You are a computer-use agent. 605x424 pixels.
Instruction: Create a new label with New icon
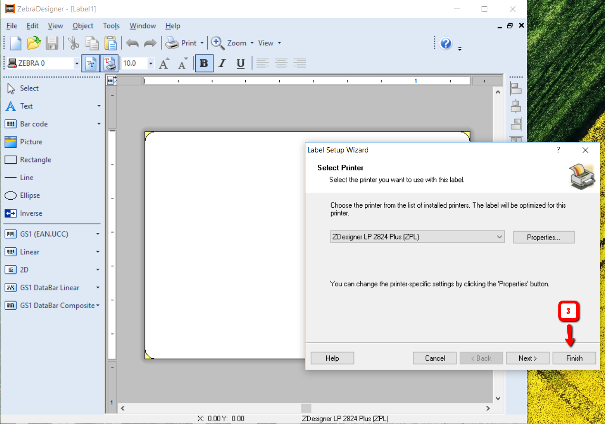(16, 43)
